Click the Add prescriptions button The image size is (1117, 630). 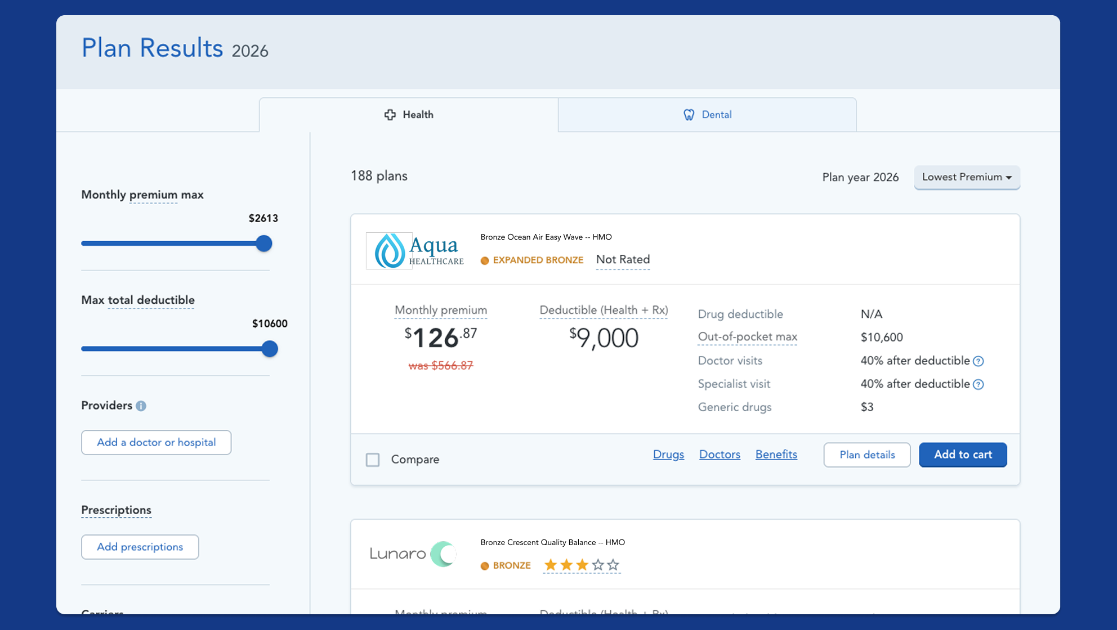[140, 547]
